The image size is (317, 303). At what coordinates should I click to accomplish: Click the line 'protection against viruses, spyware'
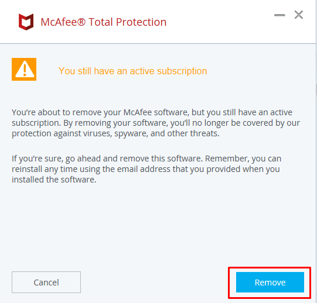click(x=115, y=133)
